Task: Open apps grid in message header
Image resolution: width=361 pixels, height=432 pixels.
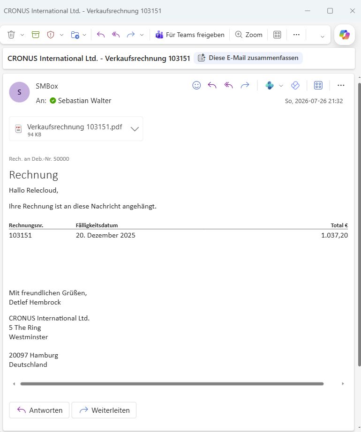Action: 318,85
